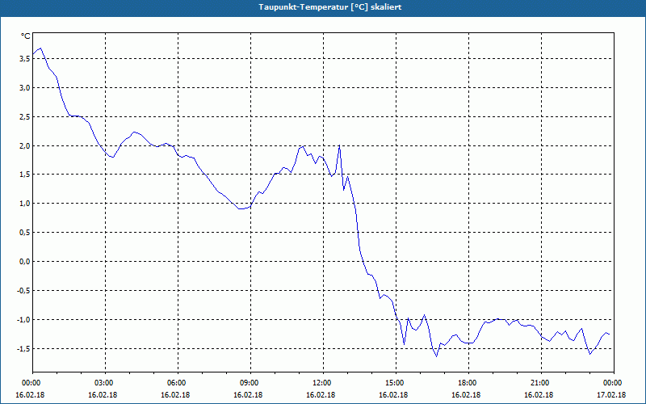Click the 17.02.18 date label
This screenshot has height=404, width=646.
point(611,395)
